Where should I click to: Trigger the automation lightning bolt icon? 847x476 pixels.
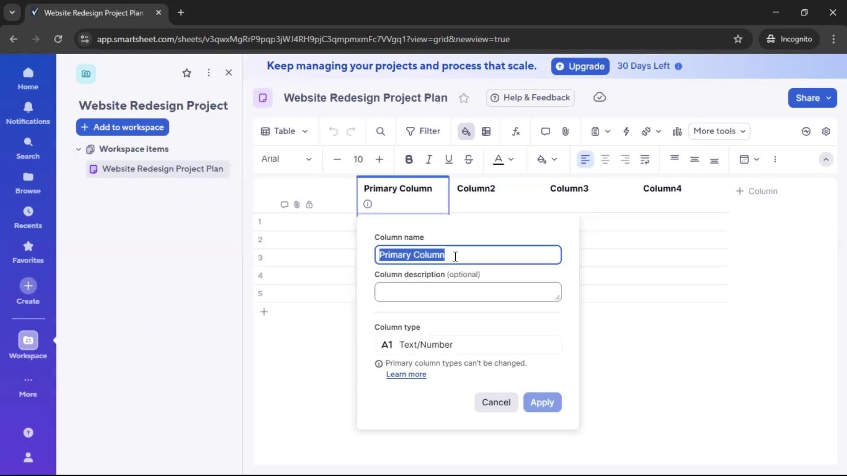pos(627,131)
